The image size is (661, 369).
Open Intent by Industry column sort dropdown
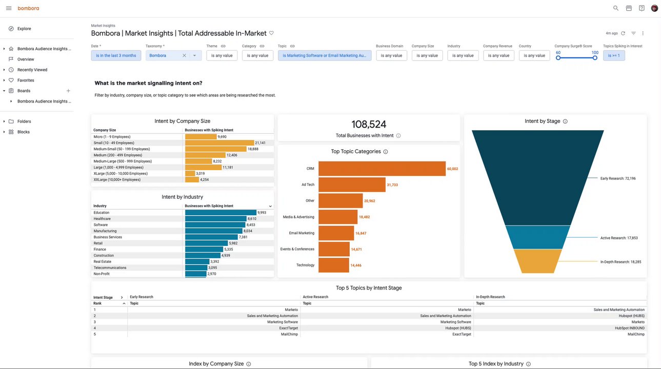[270, 206]
